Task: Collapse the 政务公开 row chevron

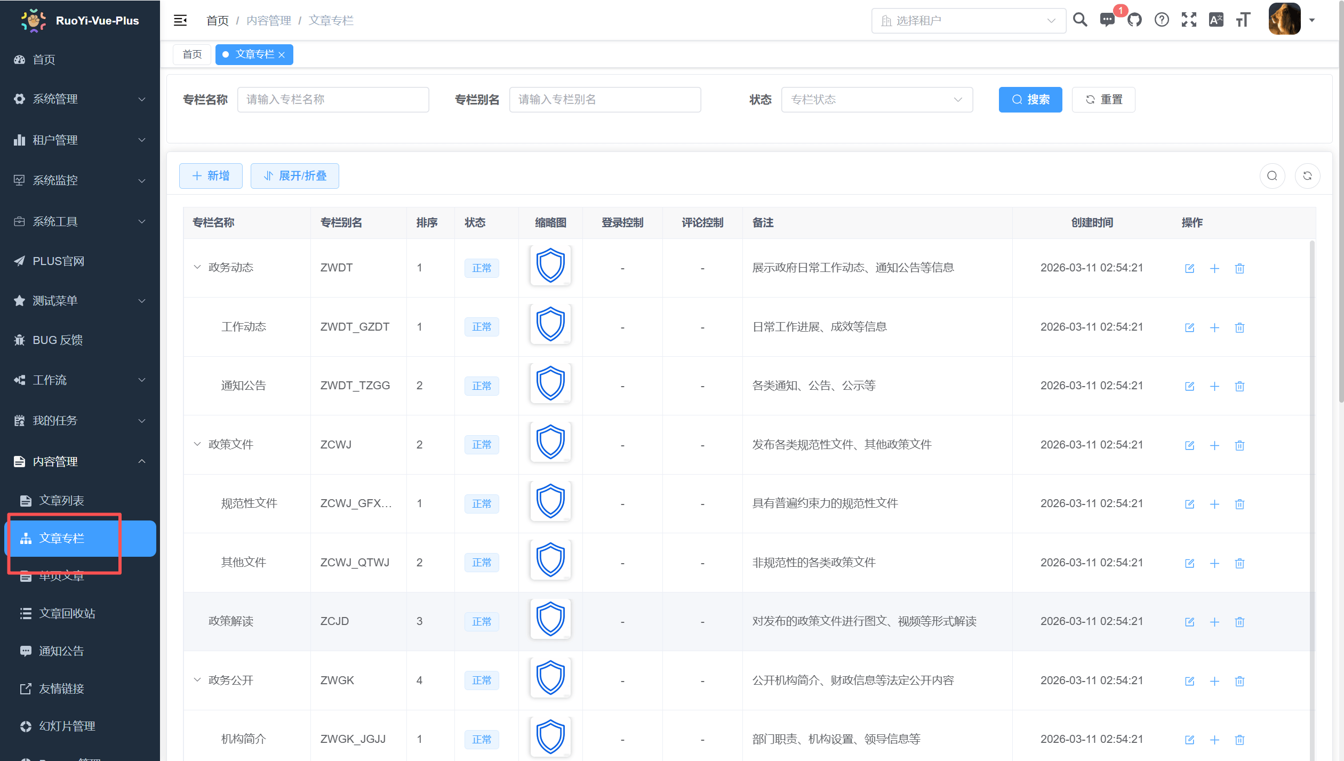Action: [197, 680]
